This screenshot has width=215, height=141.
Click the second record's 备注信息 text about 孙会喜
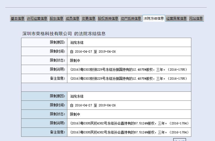pyautogui.click(x=129, y=132)
